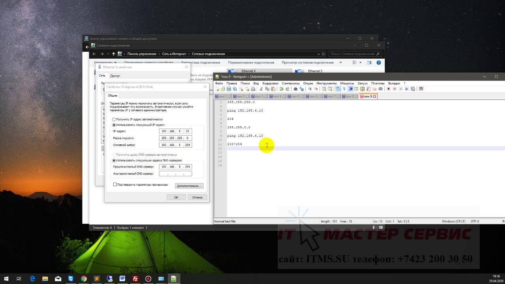Click the Основной шлюз input field
This screenshot has height=284, width=505.
tap(175, 145)
